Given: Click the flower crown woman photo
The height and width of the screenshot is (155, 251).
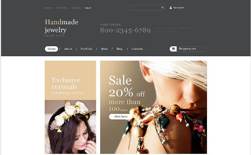Looking at the screenshot, I should coord(70,127).
